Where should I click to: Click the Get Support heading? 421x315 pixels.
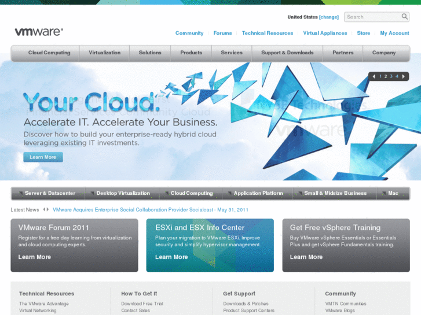point(239,294)
